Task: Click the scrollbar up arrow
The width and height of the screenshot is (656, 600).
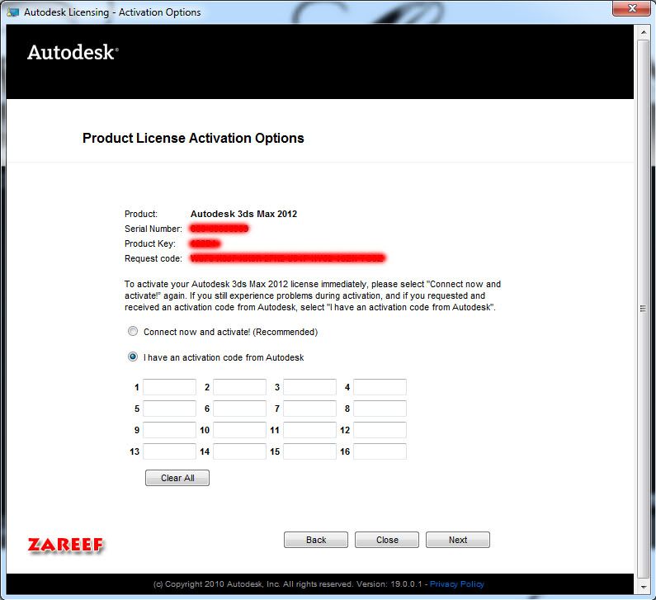Action: click(x=644, y=32)
